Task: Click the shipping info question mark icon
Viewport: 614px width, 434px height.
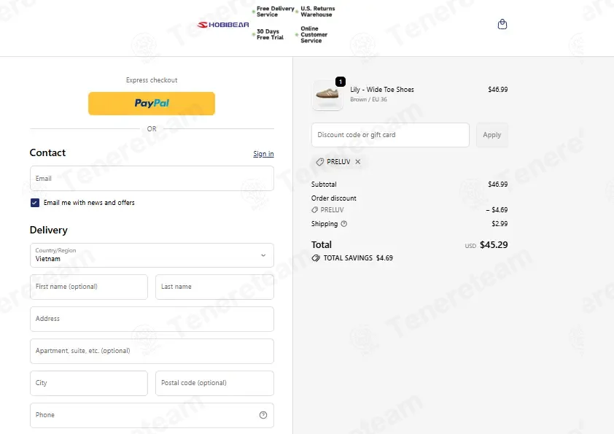Action: 343,224
